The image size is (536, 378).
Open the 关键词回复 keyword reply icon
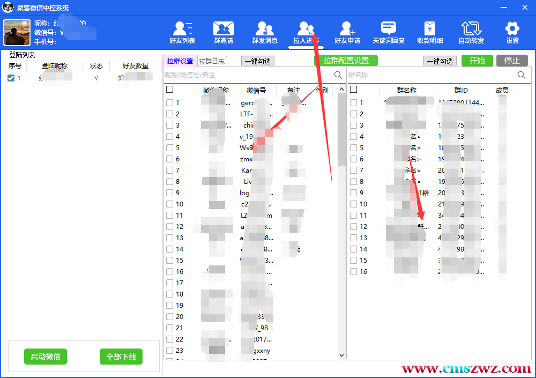tap(389, 32)
